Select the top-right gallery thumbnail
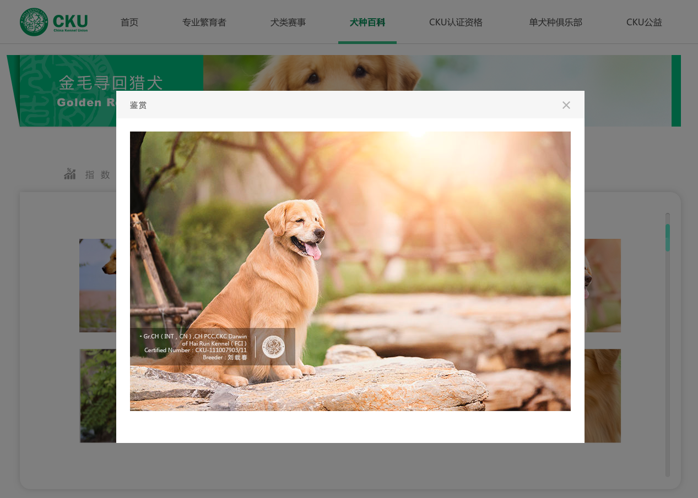Screen dimensions: 698x498 click(602, 285)
